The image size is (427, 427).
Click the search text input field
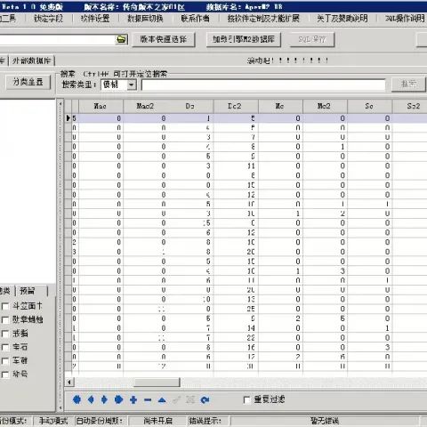click(263, 85)
